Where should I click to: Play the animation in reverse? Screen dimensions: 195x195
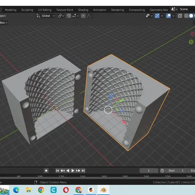[68, 171]
